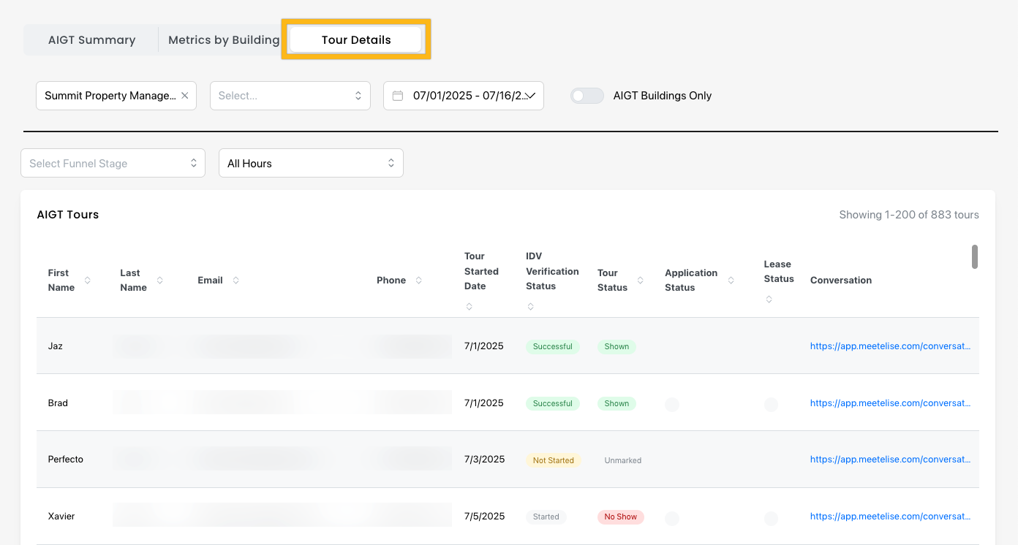
Task: Open the 07/01/2025 - 07/16 date range picker
Action: [464, 96]
